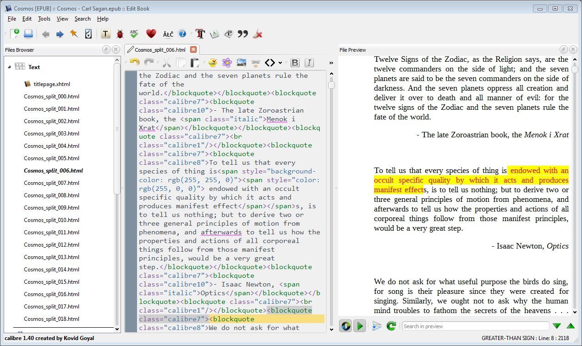Image resolution: width=582 pixels, height=346 pixels.
Task: Collapse the Text section in Files Browser
Action: pyautogui.click(x=9, y=67)
